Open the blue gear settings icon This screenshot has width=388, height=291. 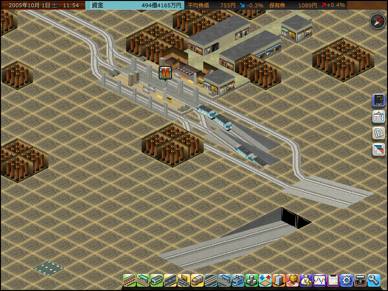tap(346, 280)
